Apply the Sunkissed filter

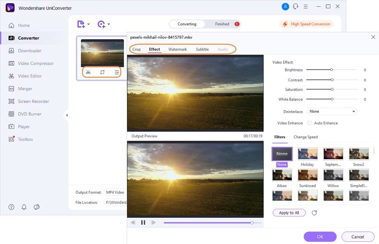[x=308, y=175]
